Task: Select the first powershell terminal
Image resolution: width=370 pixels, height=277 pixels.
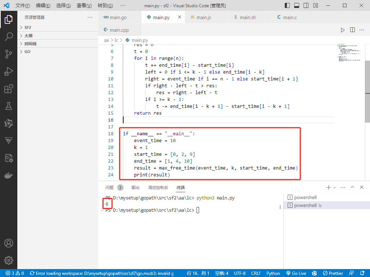Action: tap(327, 197)
